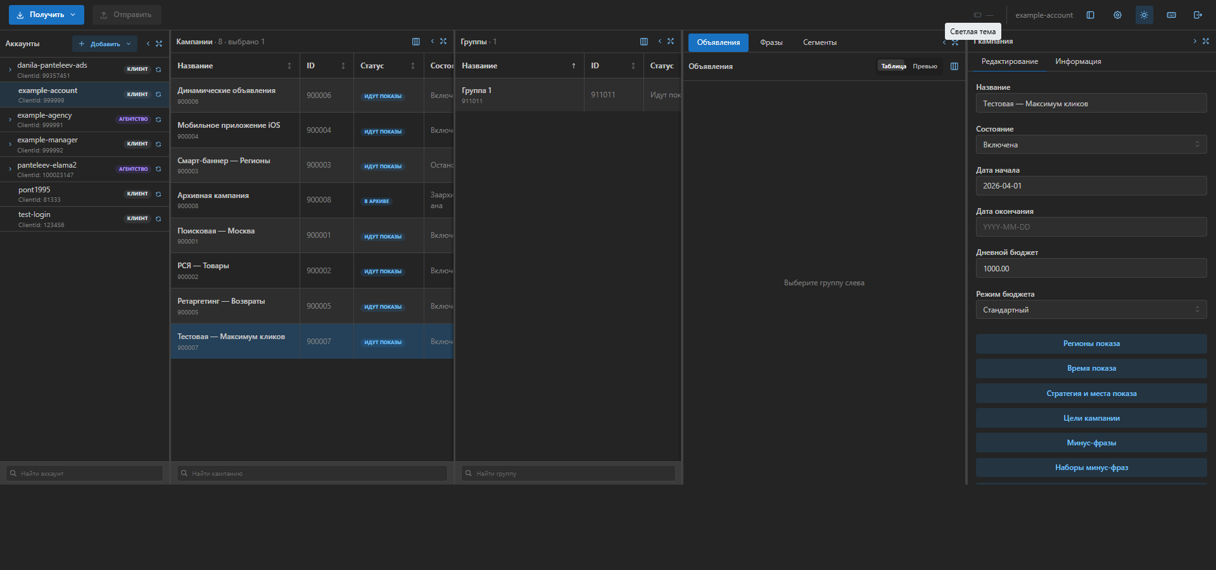Refresh the example-account account

pos(158,94)
